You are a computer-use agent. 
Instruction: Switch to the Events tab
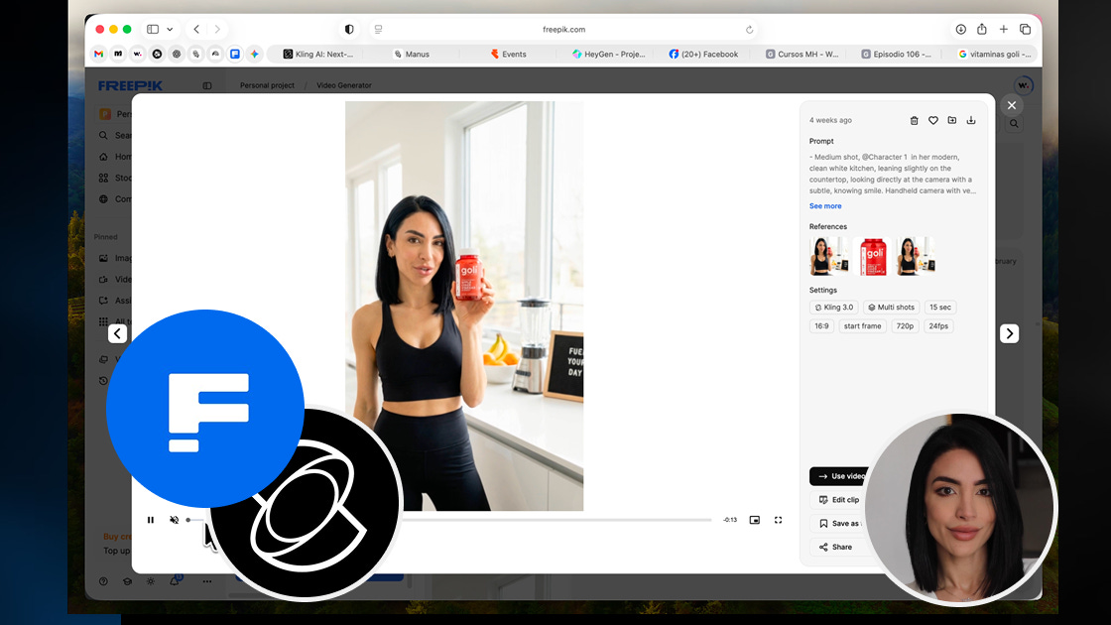point(508,54)
